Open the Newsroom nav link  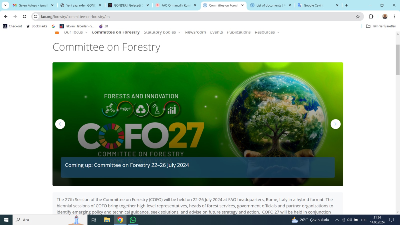pos(195,32)
